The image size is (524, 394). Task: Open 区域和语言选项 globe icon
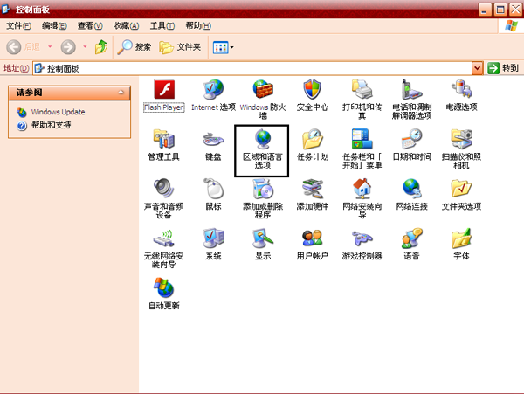click(263, 139)
